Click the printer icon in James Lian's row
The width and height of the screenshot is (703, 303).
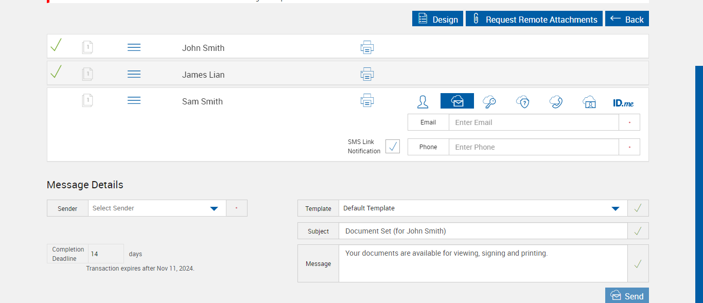(x=367, y=75)
